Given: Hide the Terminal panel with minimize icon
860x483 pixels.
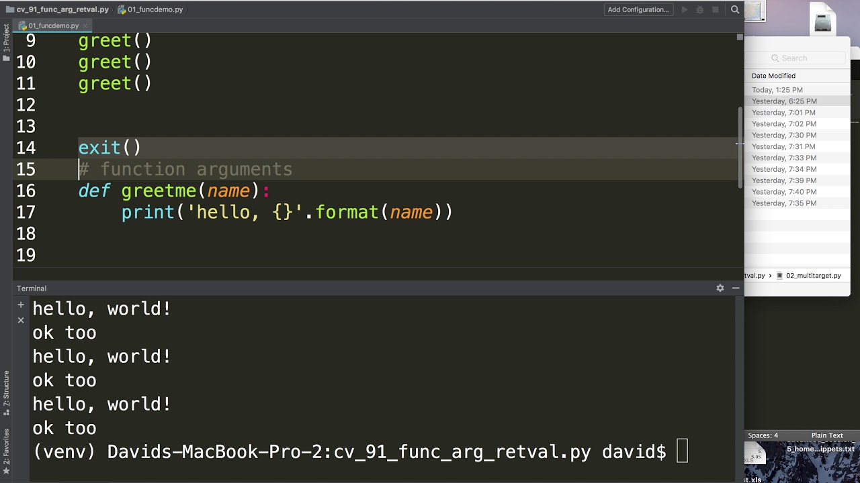Looking at the screenshot, I should (x=736, y=288).
